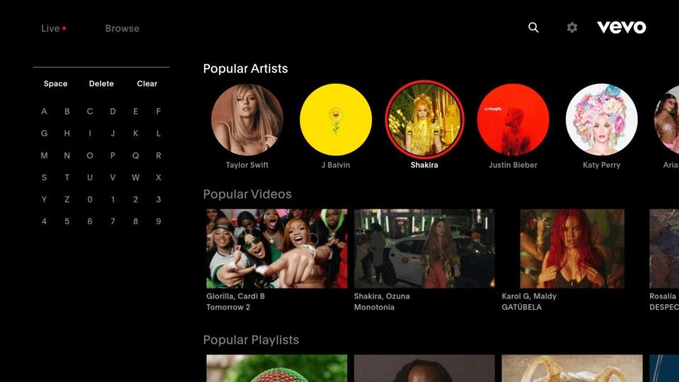Hit the Delete key on keyboard panel

tap(101, 83)
